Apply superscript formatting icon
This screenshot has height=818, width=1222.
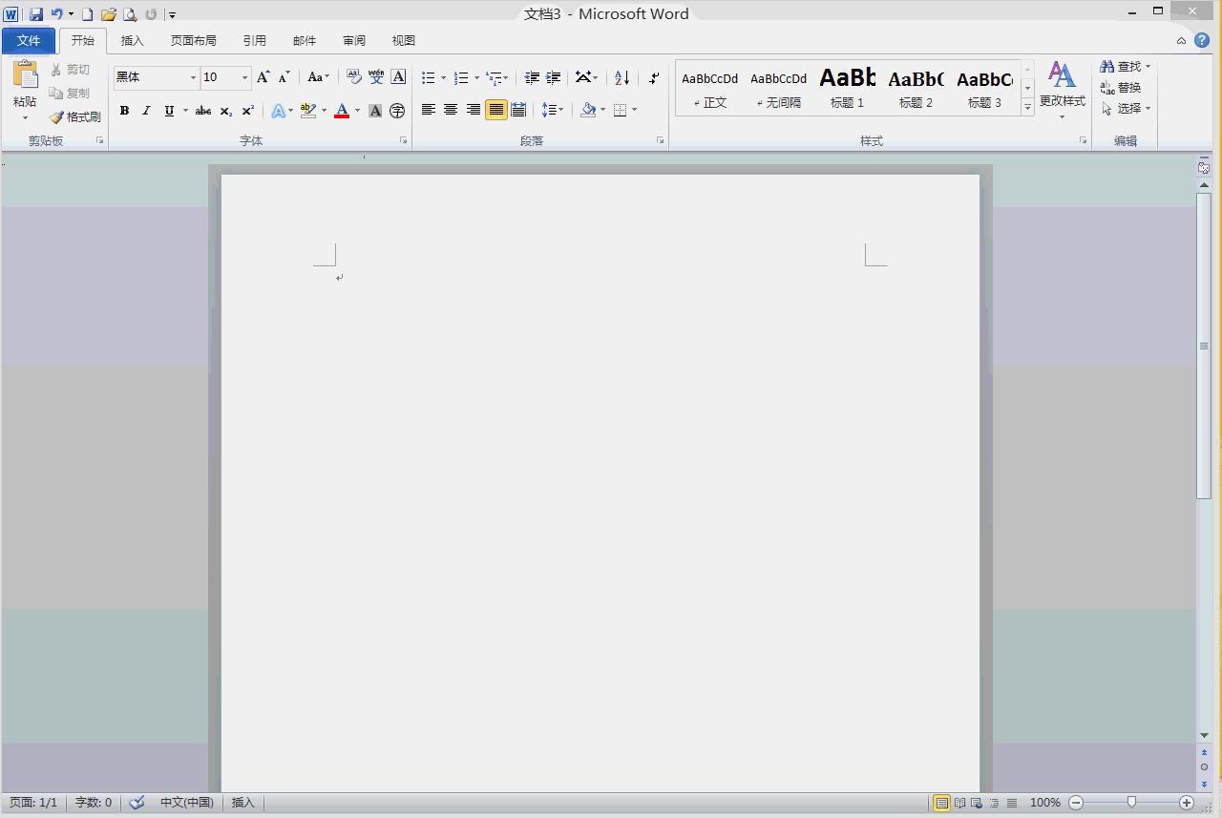(x=247, y=111)
